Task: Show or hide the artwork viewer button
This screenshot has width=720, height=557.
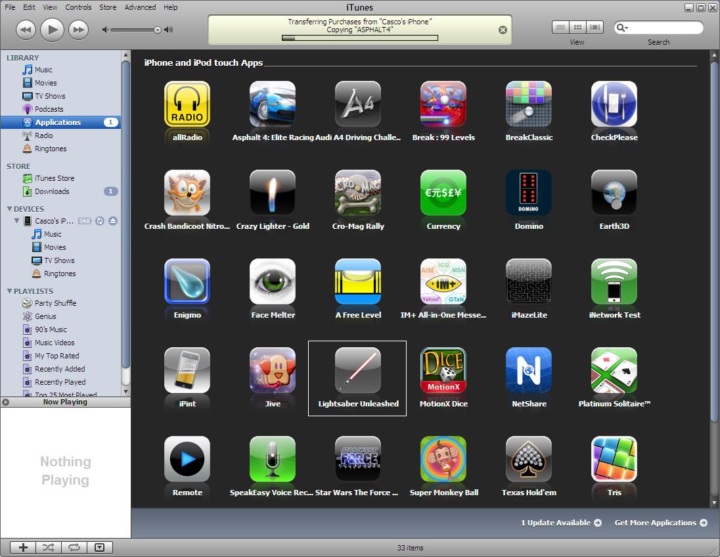Action: [100, 547]
